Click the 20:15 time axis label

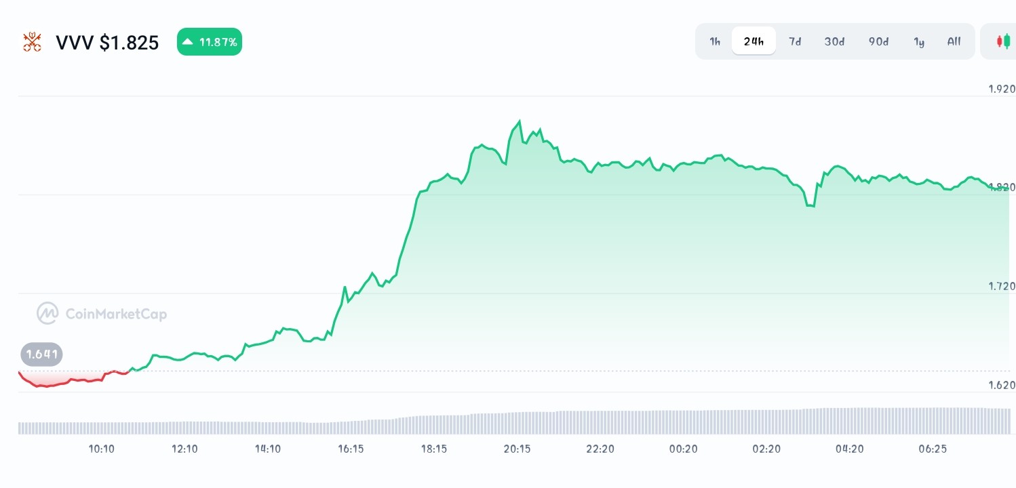517,449
